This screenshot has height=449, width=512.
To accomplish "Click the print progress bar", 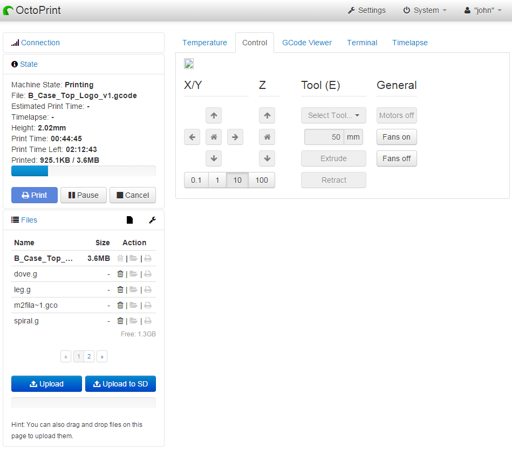I will tap(84, 171).
